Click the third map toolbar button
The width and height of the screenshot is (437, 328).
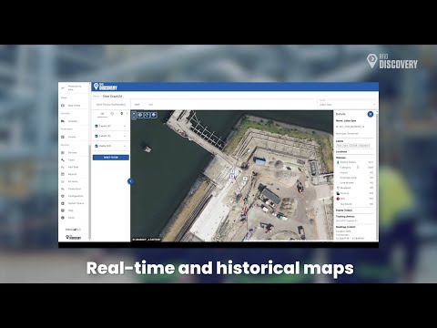154,115
